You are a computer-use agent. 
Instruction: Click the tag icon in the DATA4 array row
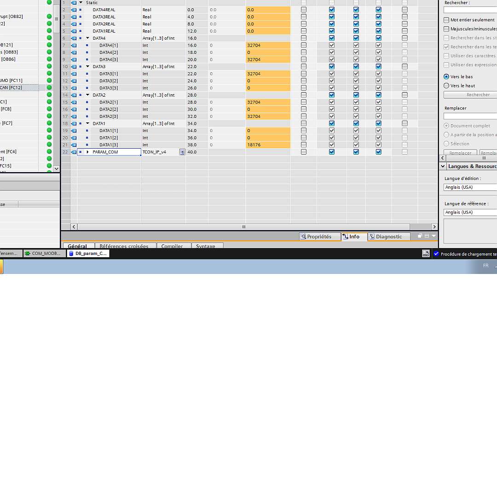(x=74, y=38)
